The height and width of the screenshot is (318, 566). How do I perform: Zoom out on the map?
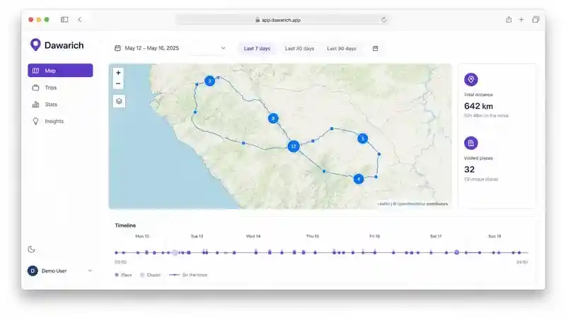pyautogui.click(x=118, y=83)
